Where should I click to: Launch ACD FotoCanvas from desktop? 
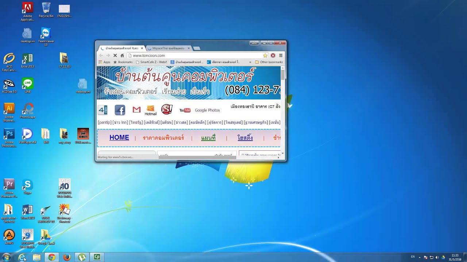9,63
